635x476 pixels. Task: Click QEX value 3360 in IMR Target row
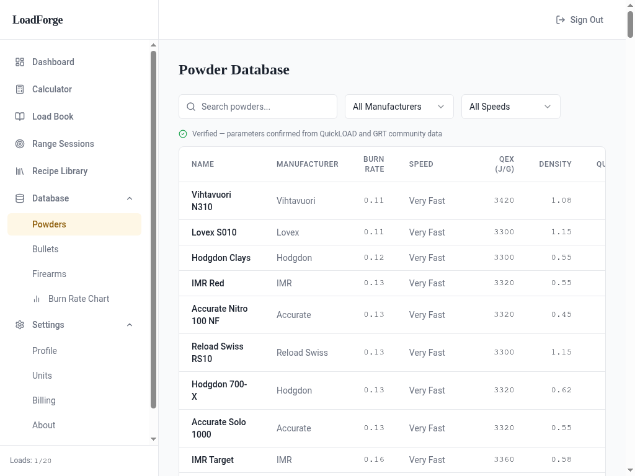click(504, 459)
